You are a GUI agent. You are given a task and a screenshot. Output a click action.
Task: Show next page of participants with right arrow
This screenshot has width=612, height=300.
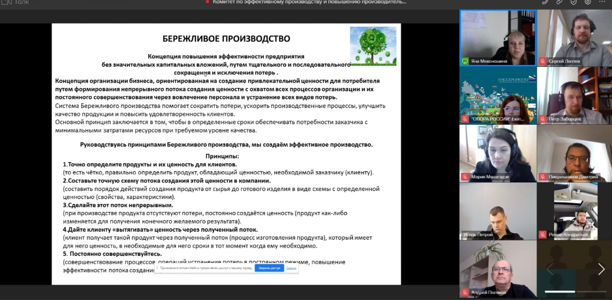pyautogui.click(x=601, y=269)
